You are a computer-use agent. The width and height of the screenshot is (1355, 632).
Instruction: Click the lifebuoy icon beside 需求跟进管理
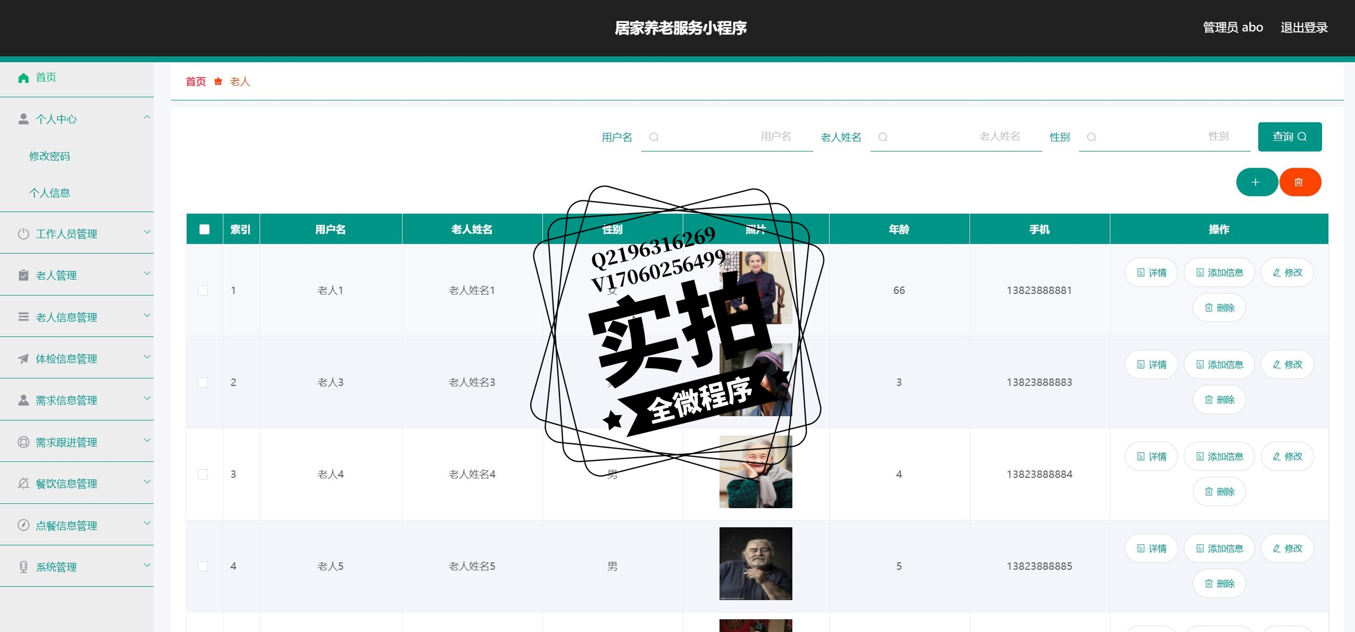(23, 442)
